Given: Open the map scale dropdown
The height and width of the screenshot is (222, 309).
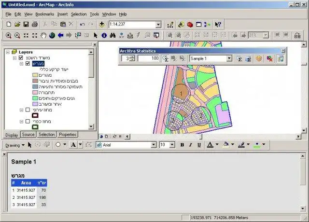Looking at the screenshot, I should click(x=158, y=25).
